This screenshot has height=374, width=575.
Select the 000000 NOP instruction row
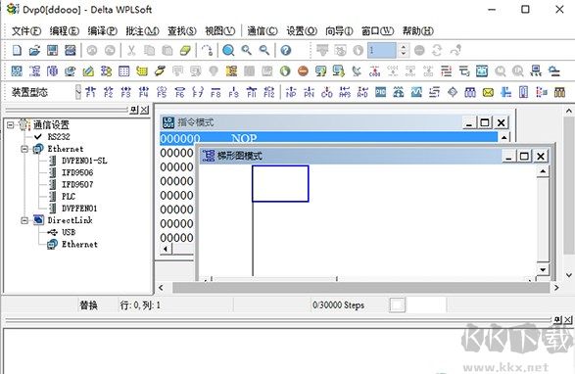328,138
